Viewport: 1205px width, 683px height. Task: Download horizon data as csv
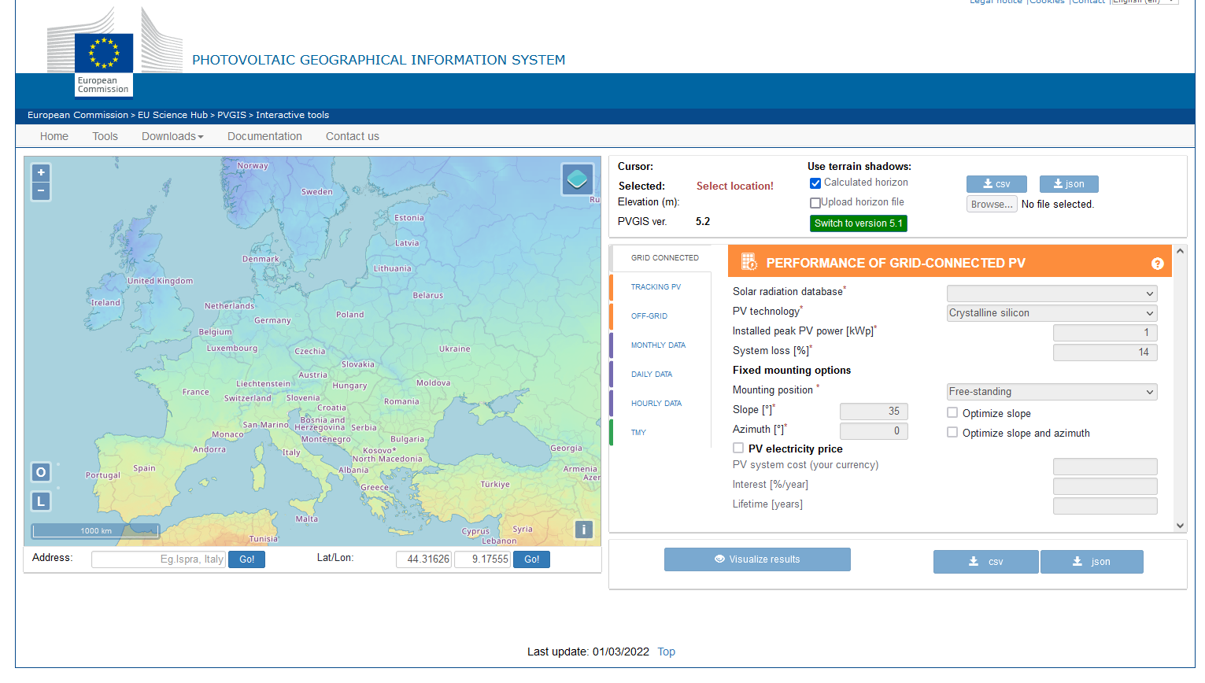(996, 184)
